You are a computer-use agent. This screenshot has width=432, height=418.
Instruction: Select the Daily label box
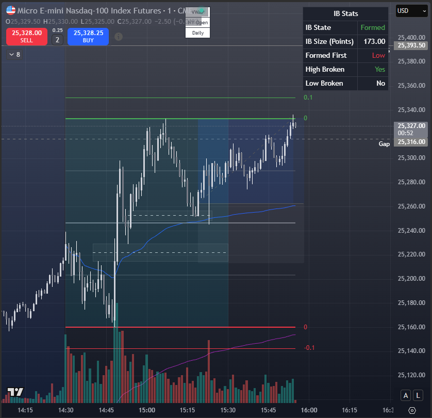pyautogui.click(x=197, y=33)
